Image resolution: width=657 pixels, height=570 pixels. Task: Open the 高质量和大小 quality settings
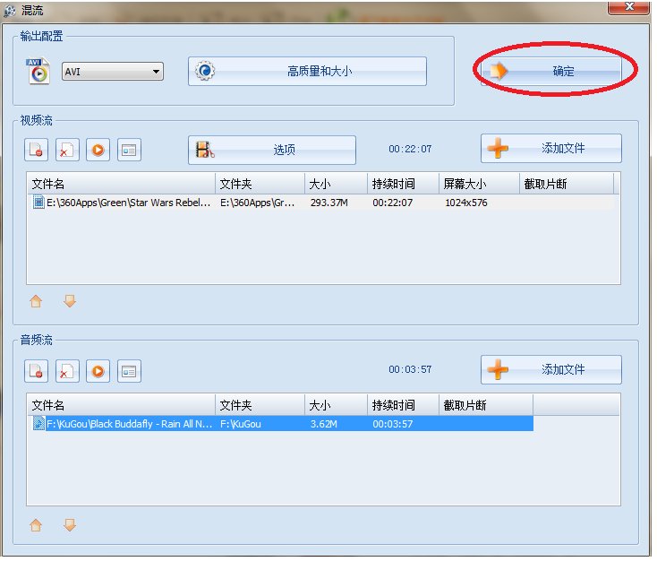click(307, 72)
